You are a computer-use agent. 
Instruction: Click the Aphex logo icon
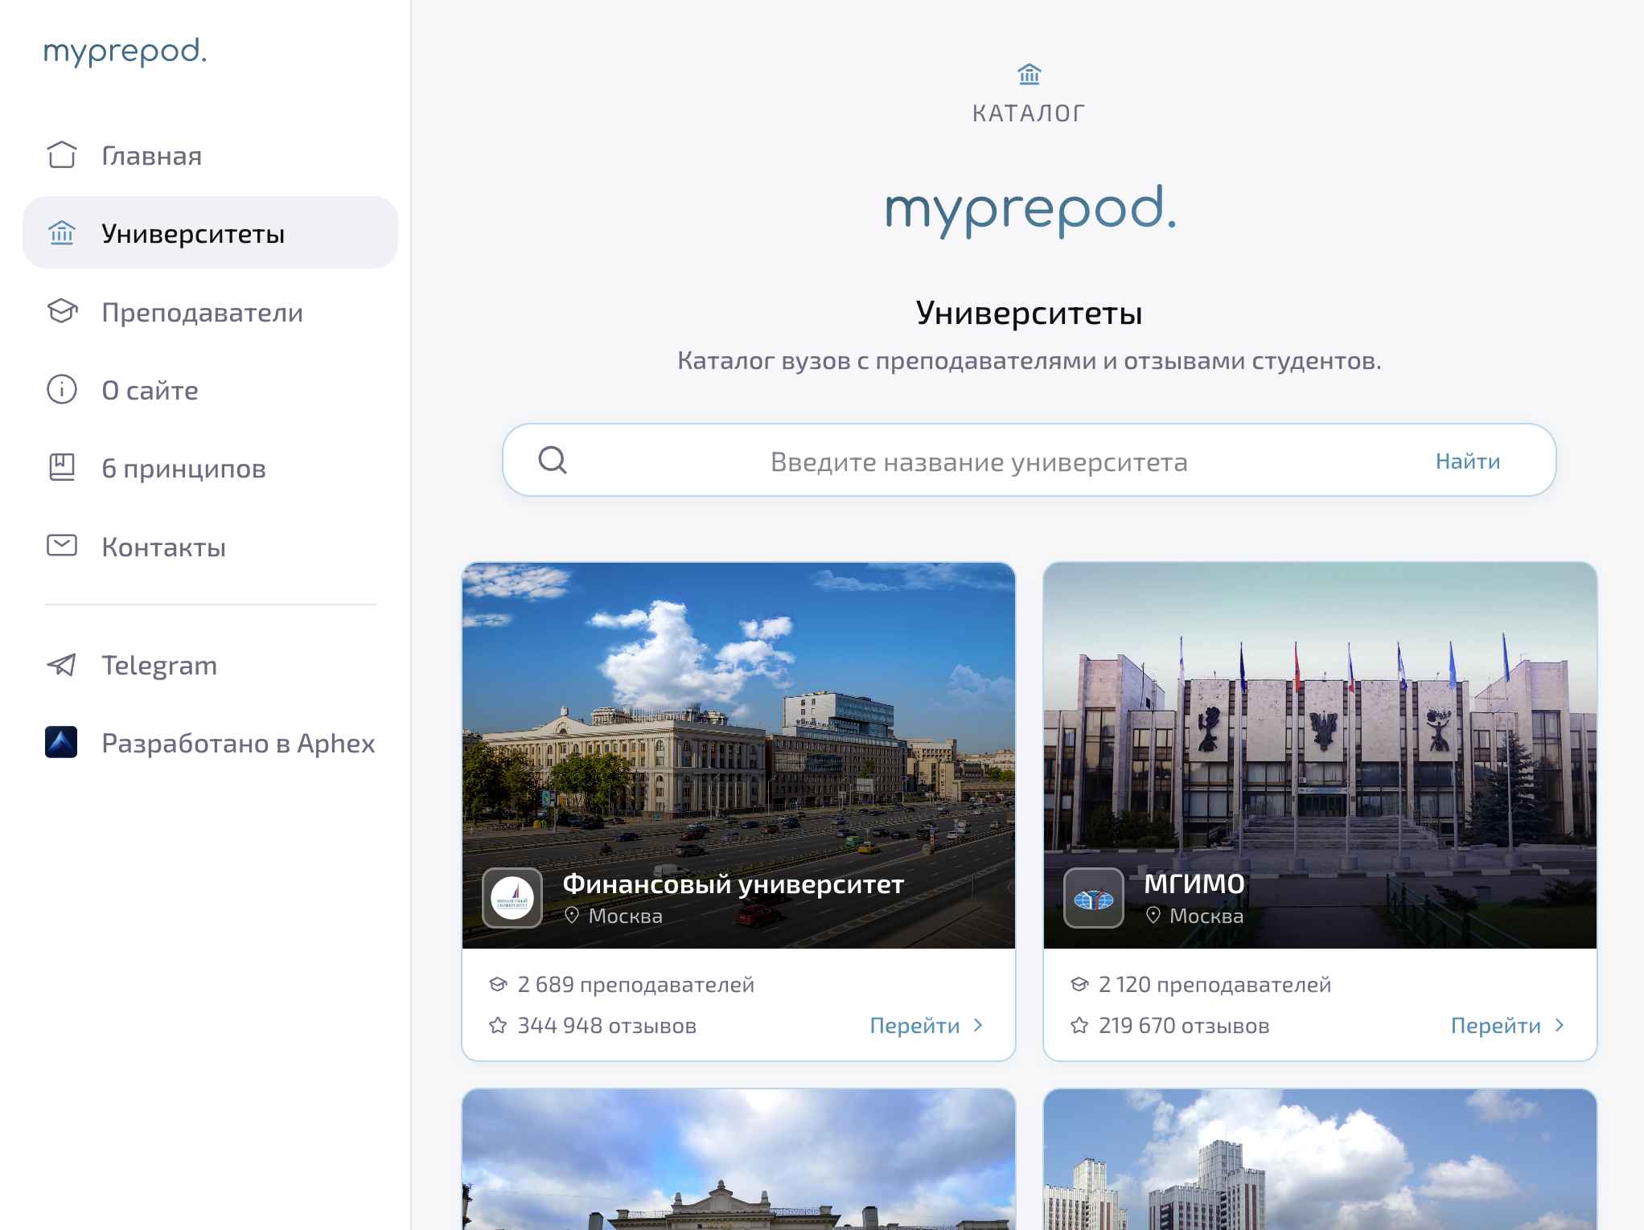tap(61, 742)
